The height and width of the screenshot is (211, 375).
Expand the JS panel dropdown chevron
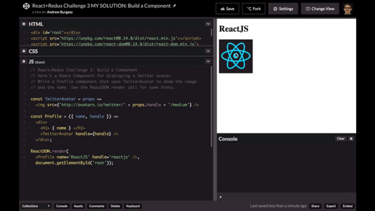point(208,61)
